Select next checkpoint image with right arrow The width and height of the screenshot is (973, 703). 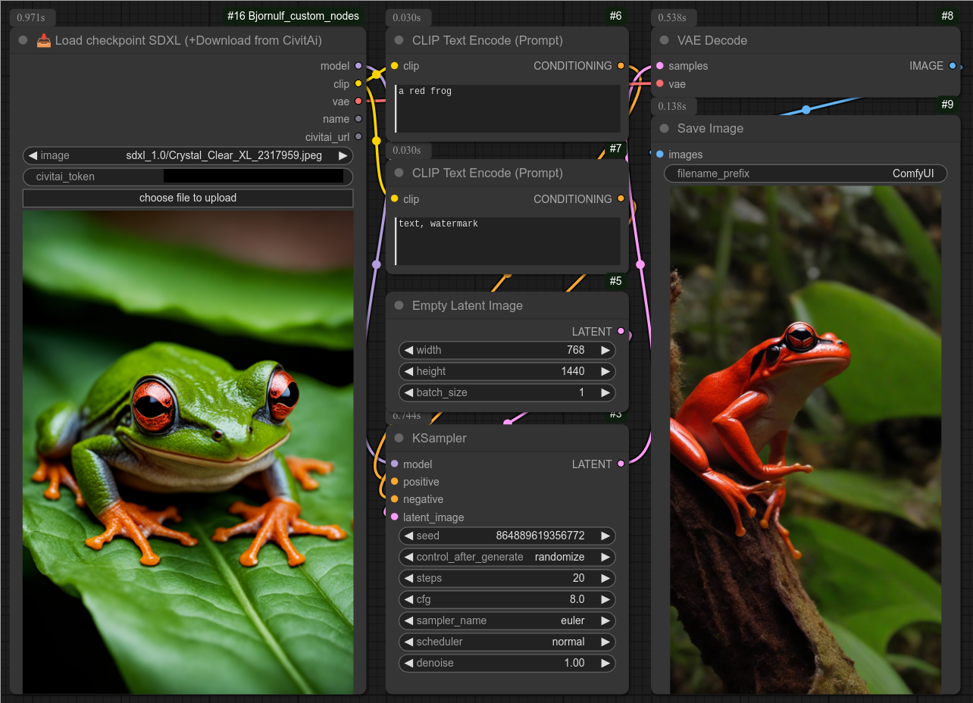343,156
